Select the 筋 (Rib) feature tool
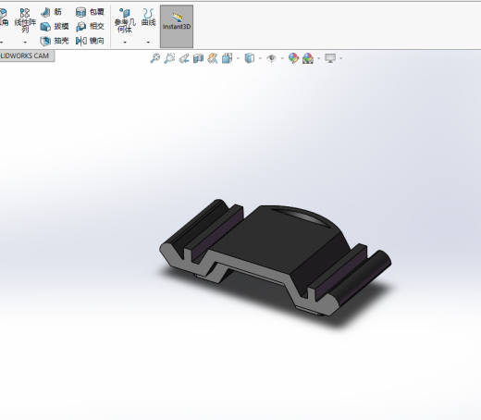 point(52,12)
